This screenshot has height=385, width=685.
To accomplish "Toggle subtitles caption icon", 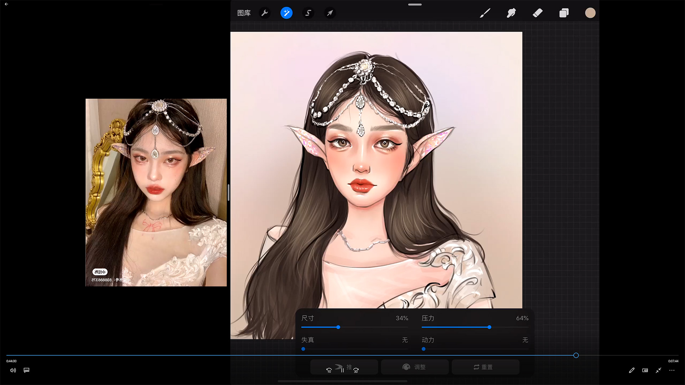I will coord(26,370).
